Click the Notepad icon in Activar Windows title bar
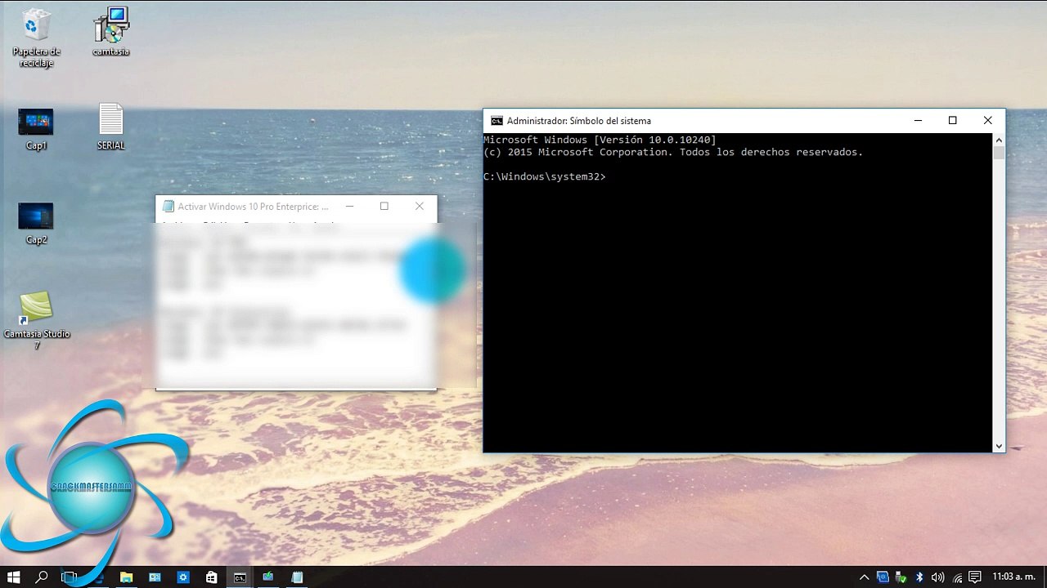This screenshot has height=588, width=1047. click(169, 207)
